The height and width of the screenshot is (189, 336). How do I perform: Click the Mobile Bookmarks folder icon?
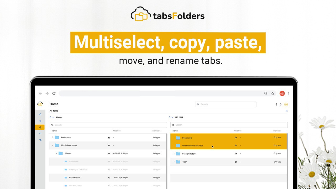click(x=57, y=145)
